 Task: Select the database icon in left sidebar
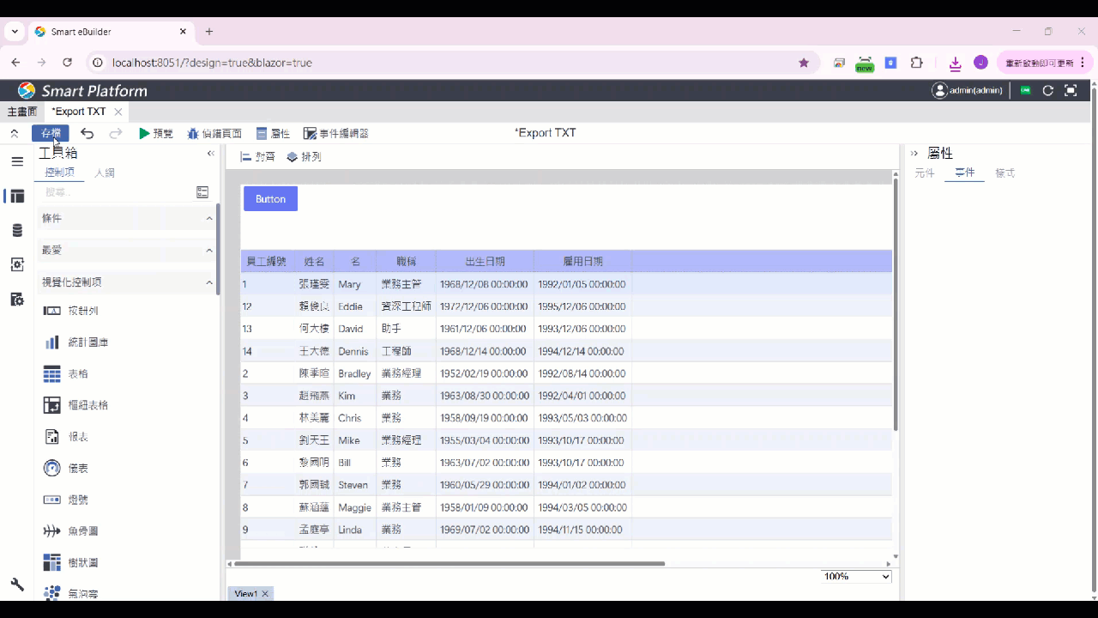[x=17, y=230]
